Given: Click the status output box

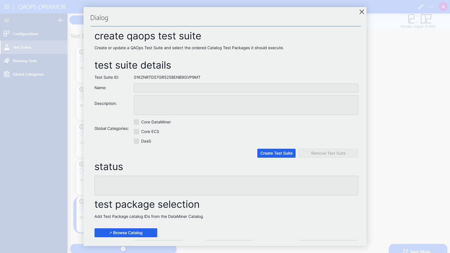Looking at the screenshot, I should [x=226, y=186].
